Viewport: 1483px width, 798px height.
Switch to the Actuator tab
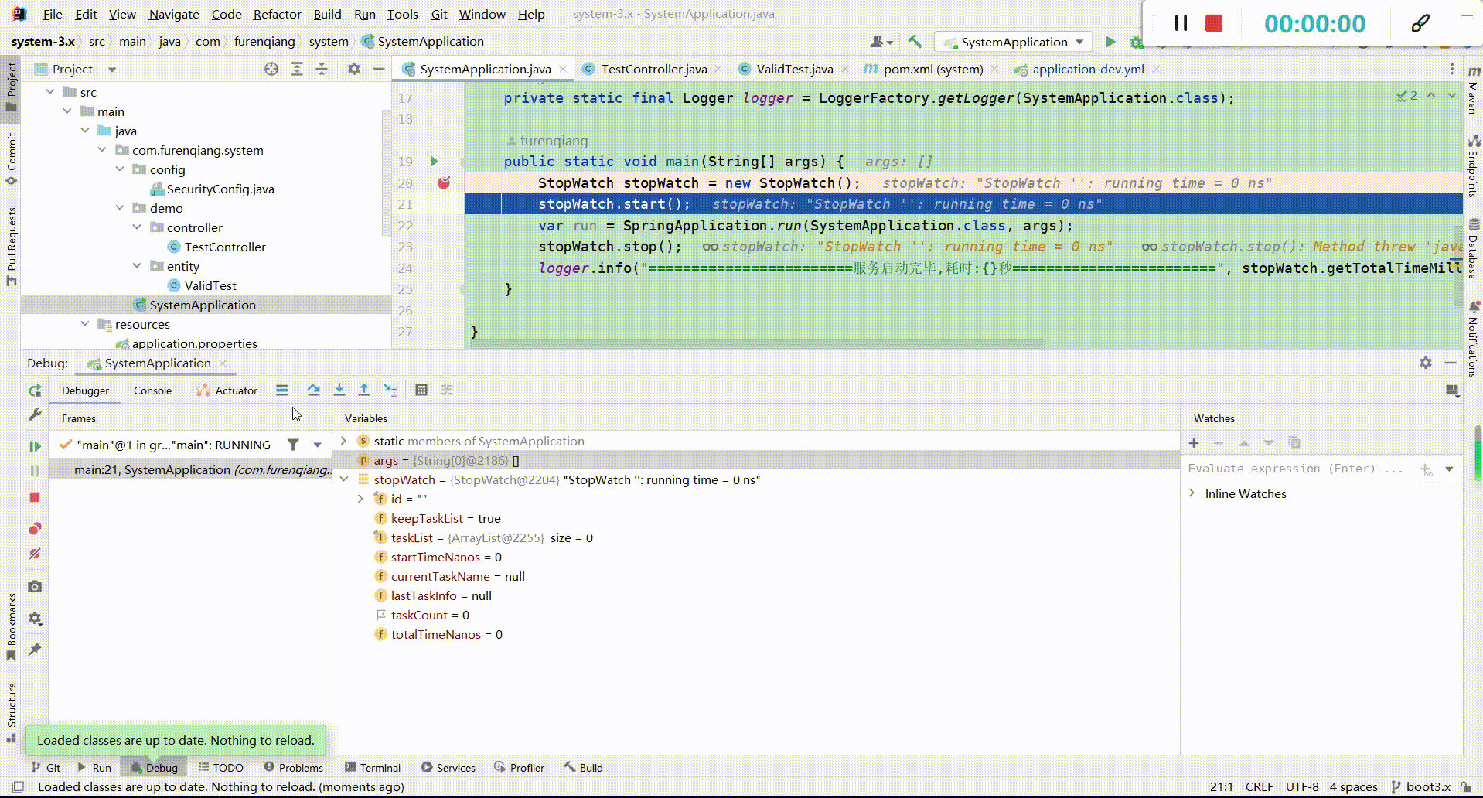(x=227, y=390)
